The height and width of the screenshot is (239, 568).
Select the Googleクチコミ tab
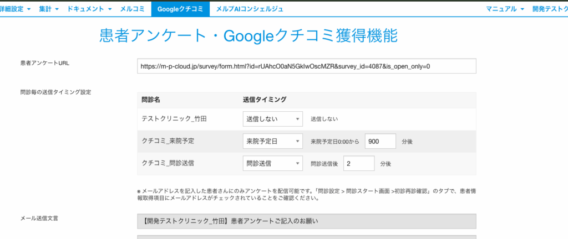click(181, 9)
